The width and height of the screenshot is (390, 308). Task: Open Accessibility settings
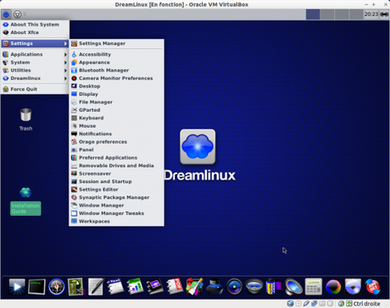click(116, 54)
